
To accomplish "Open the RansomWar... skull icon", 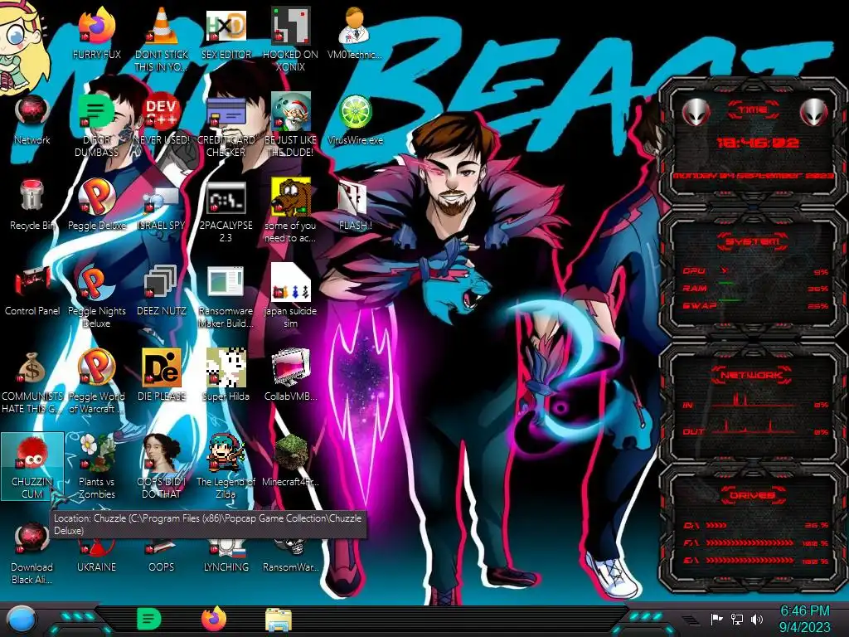I will pyautogui.click(x=291, y=555).
